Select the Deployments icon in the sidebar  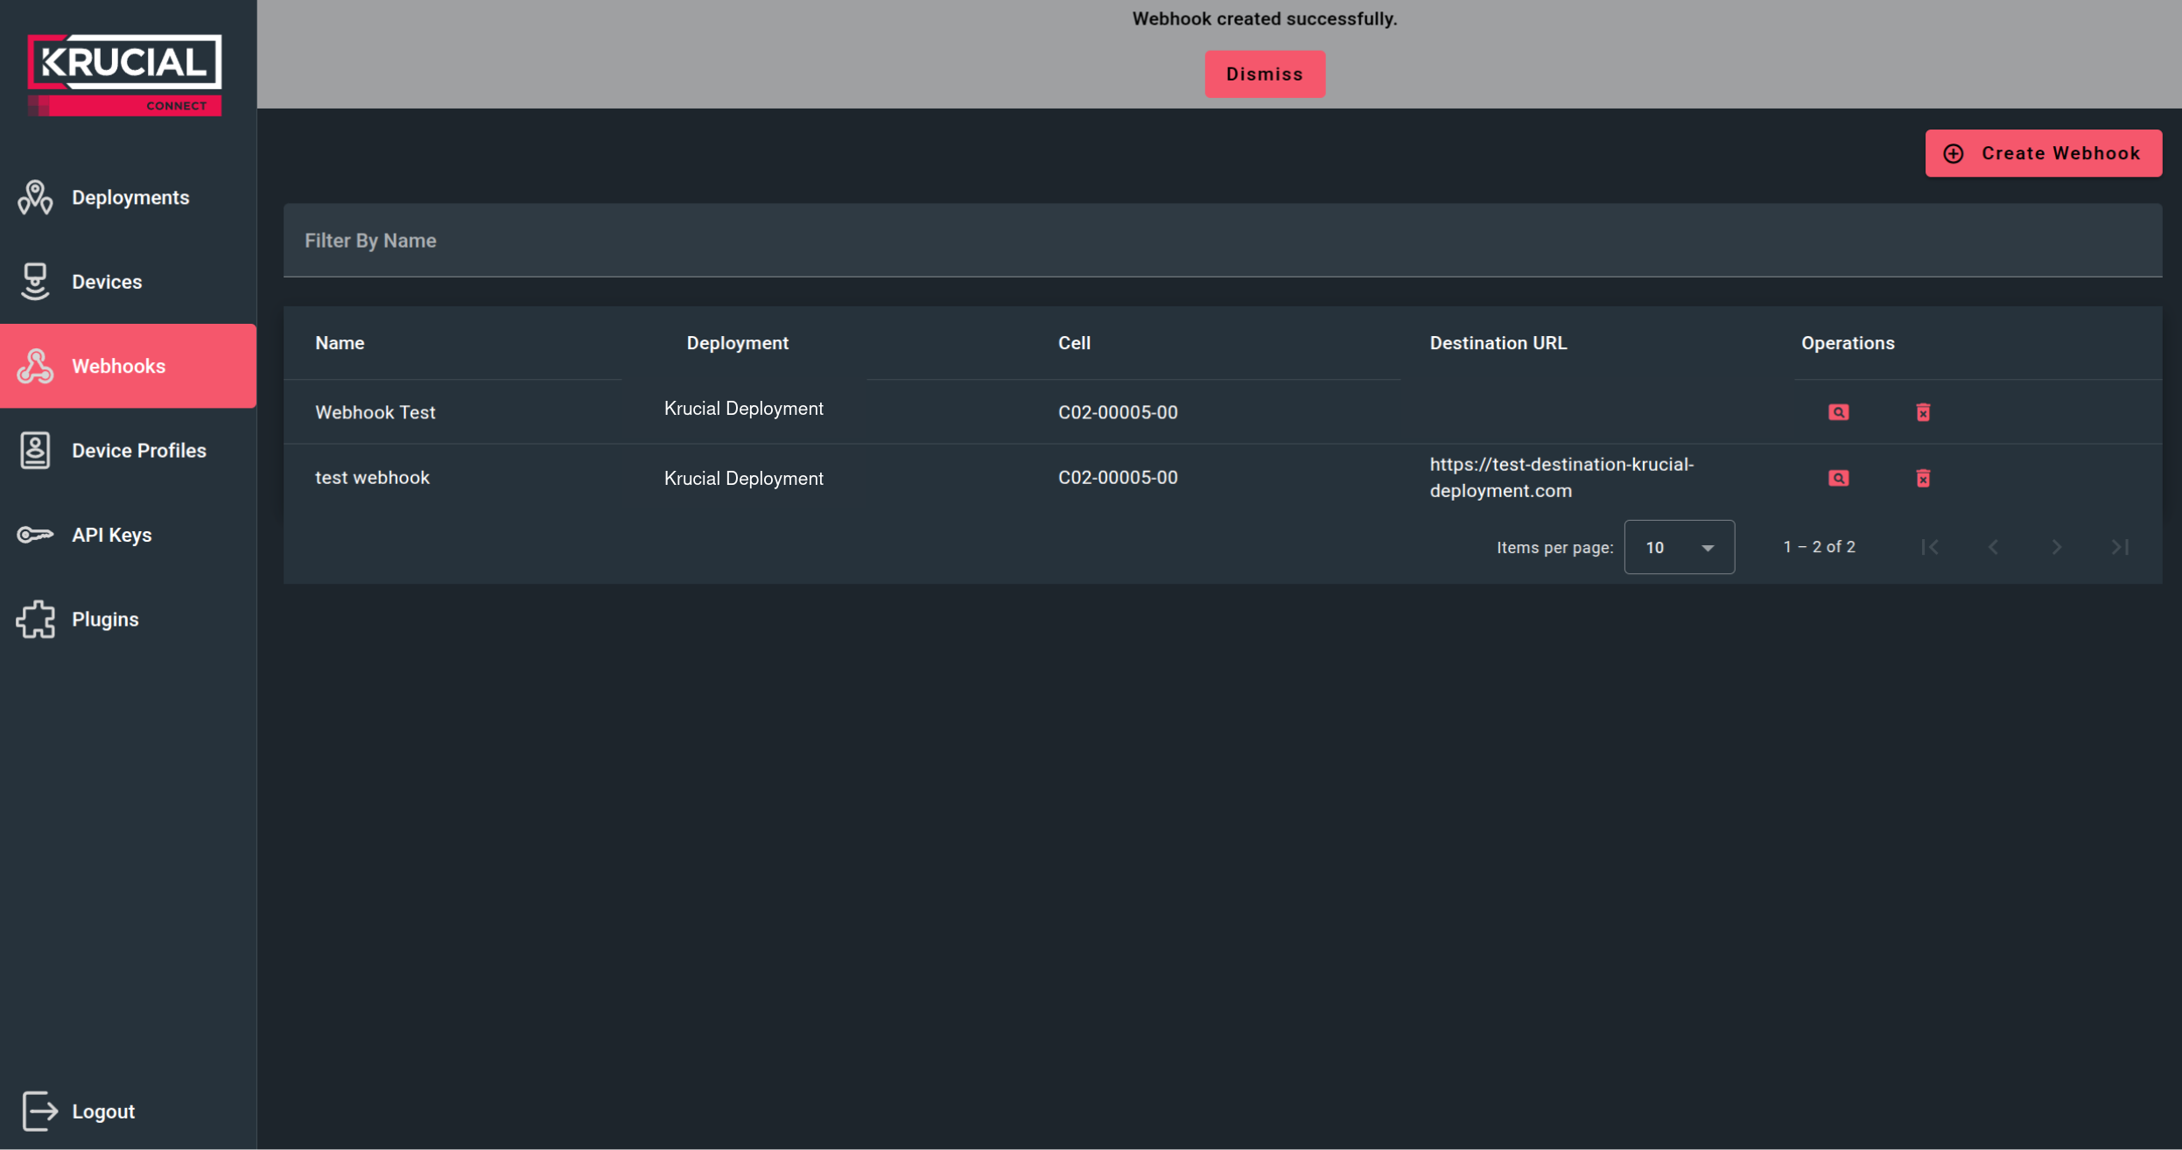coord(35,197)
